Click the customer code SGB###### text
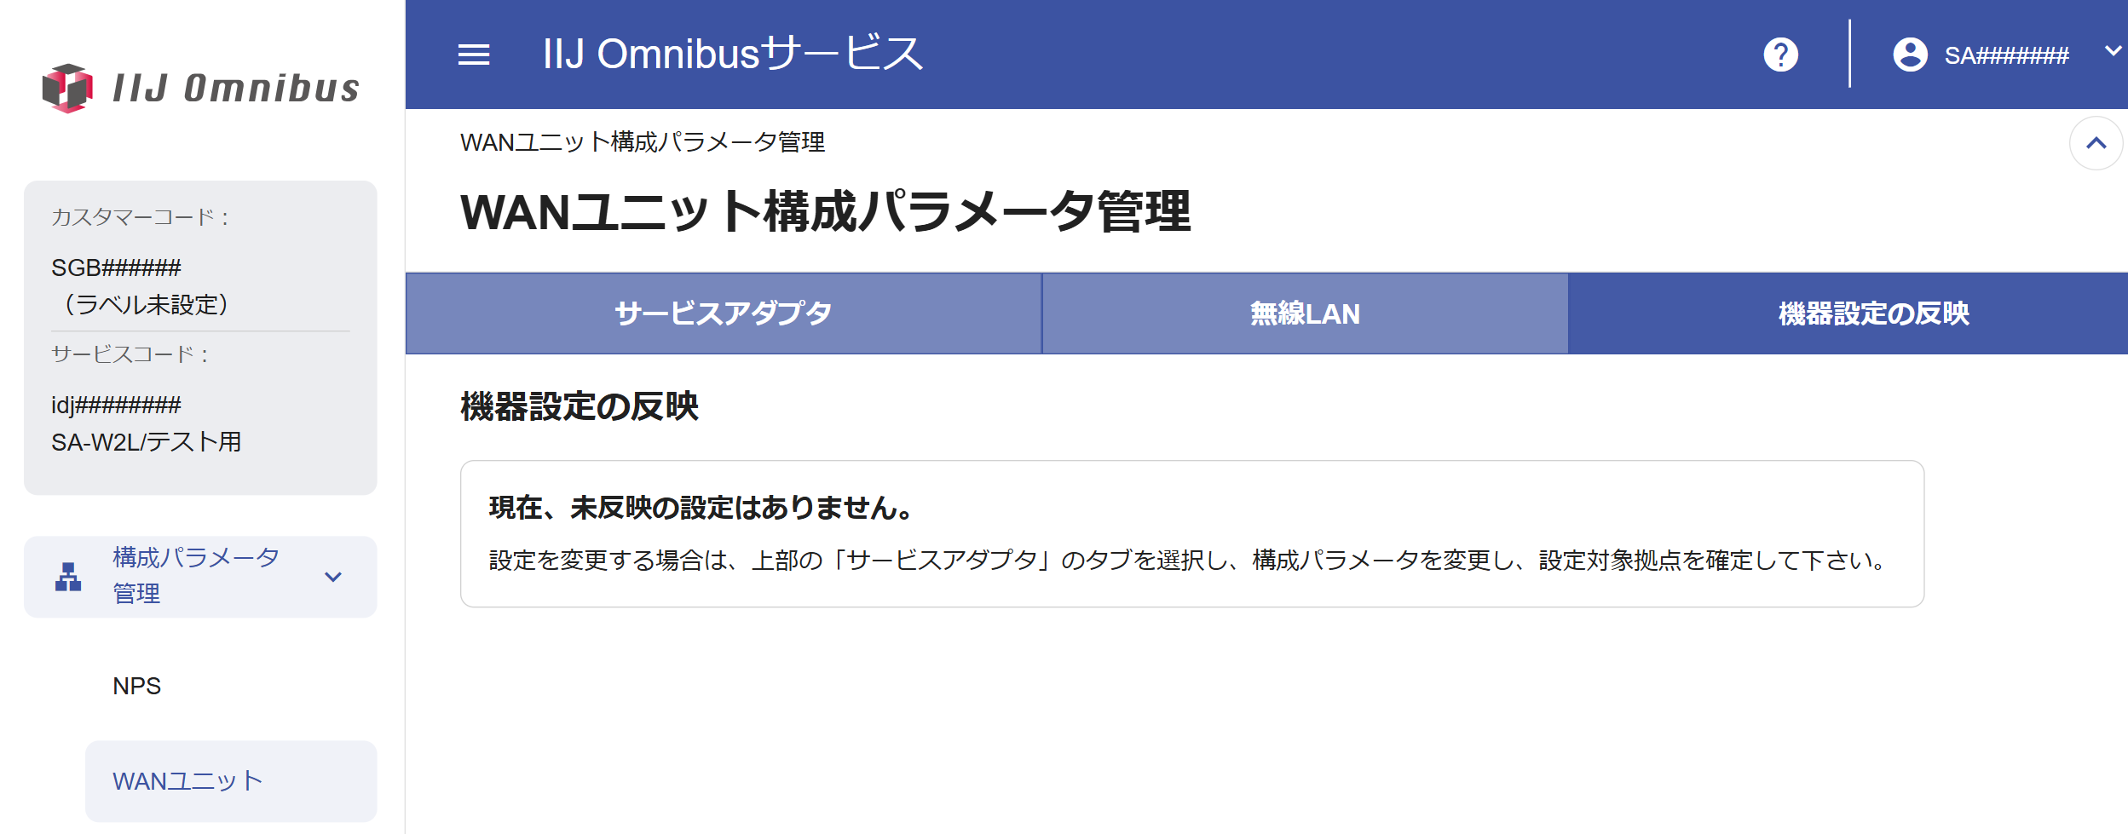 [116, 267]
